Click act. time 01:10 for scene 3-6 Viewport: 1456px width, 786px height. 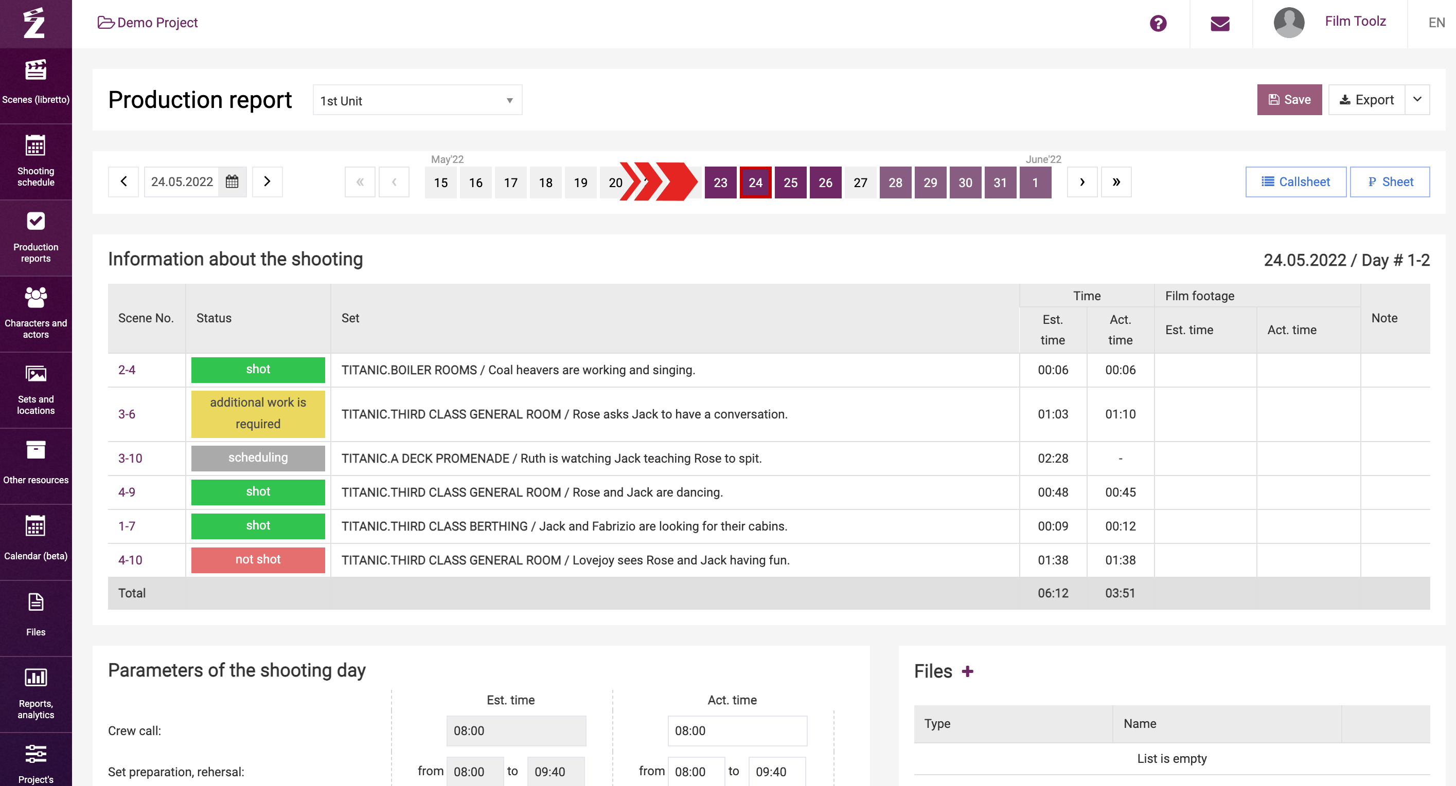tap(1120, 414)
